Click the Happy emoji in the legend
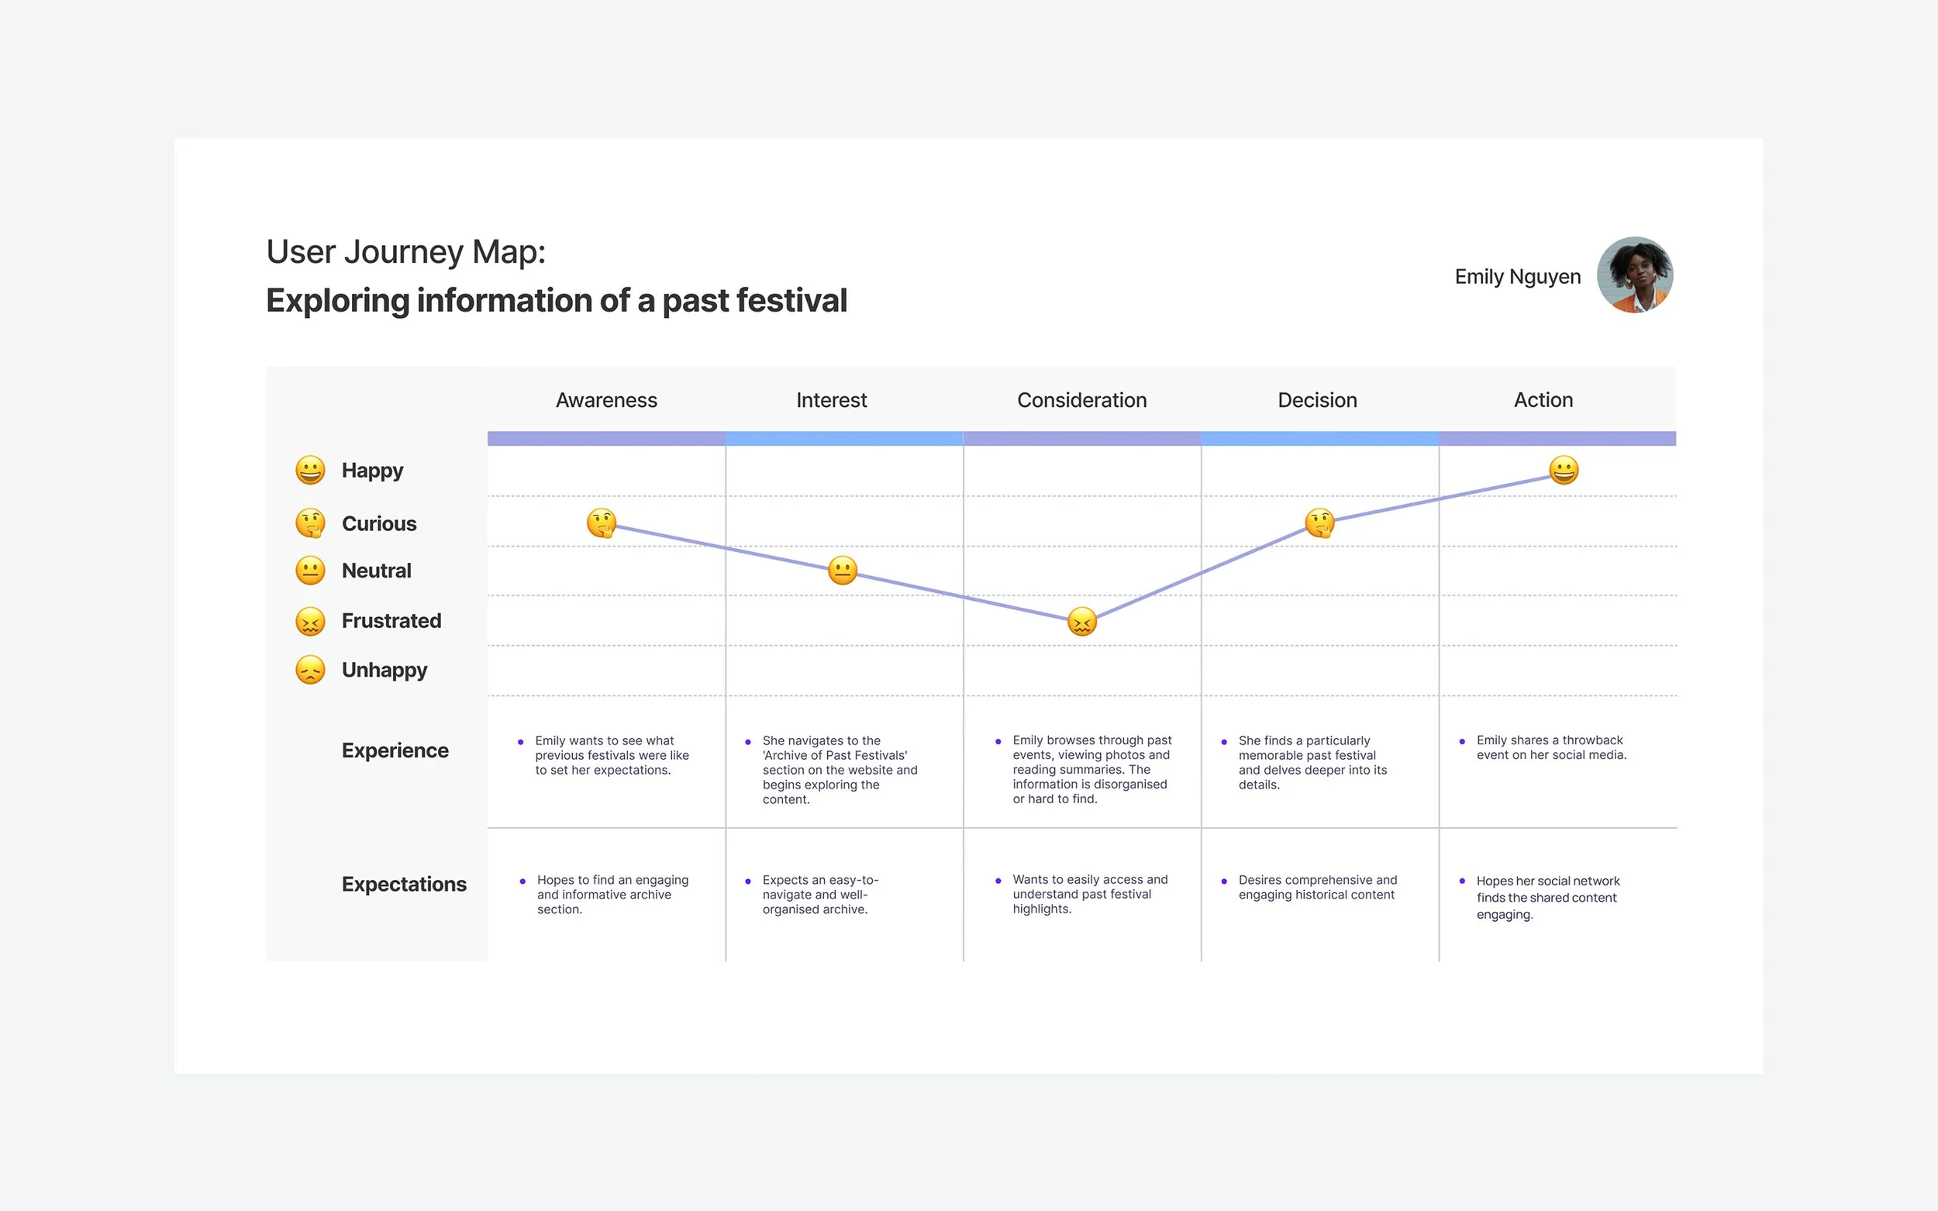 click(x=310, y=470)
